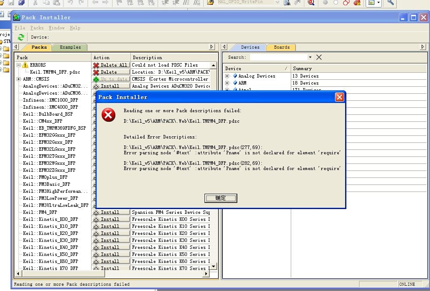The height and width of the screenshot is (291, 430).
Task: Click the Navigate Backwards arrow in uVision toolbar
Action: [x=95, y=3]
